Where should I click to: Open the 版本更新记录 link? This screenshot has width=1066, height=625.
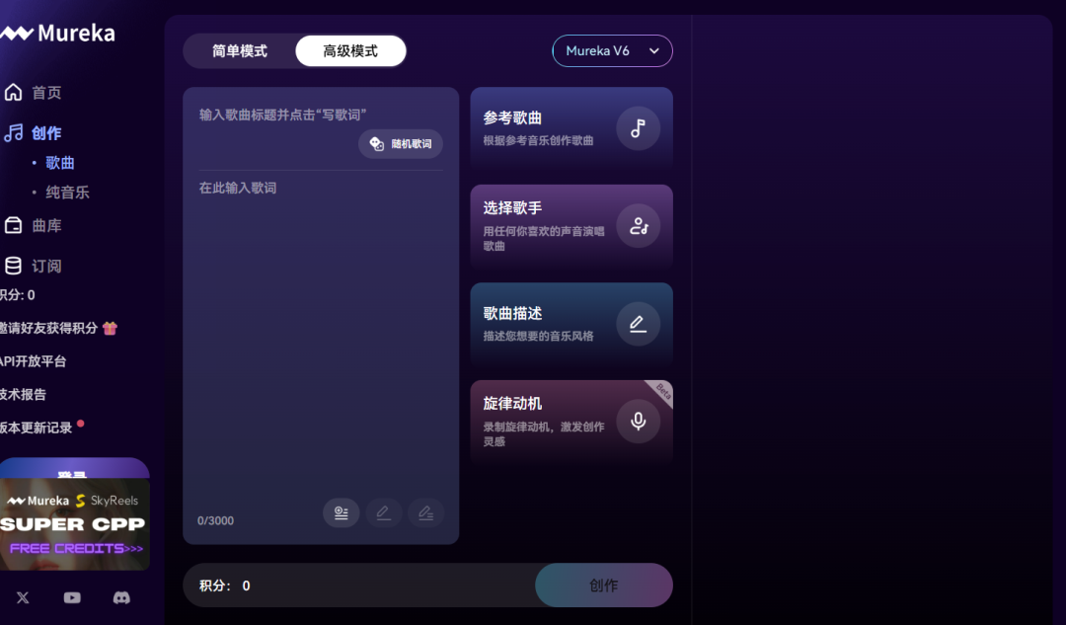point(37,428)
